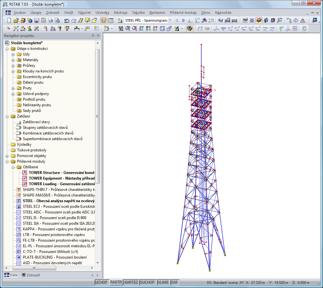This screenshot has height=288, width=323.
Task: Disable the RASTR grid toggle
Action: (116, 282)
